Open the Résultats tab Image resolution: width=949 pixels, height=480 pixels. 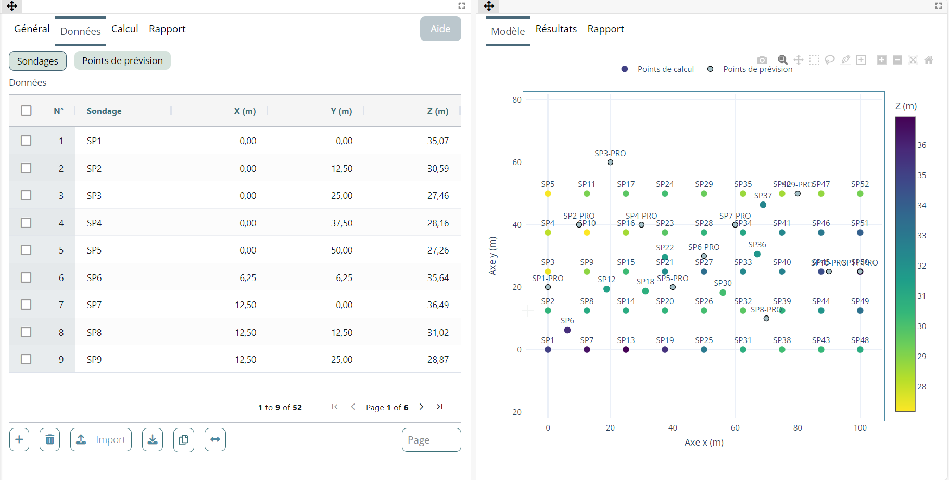pyautogui.click(x=556, y=29)
